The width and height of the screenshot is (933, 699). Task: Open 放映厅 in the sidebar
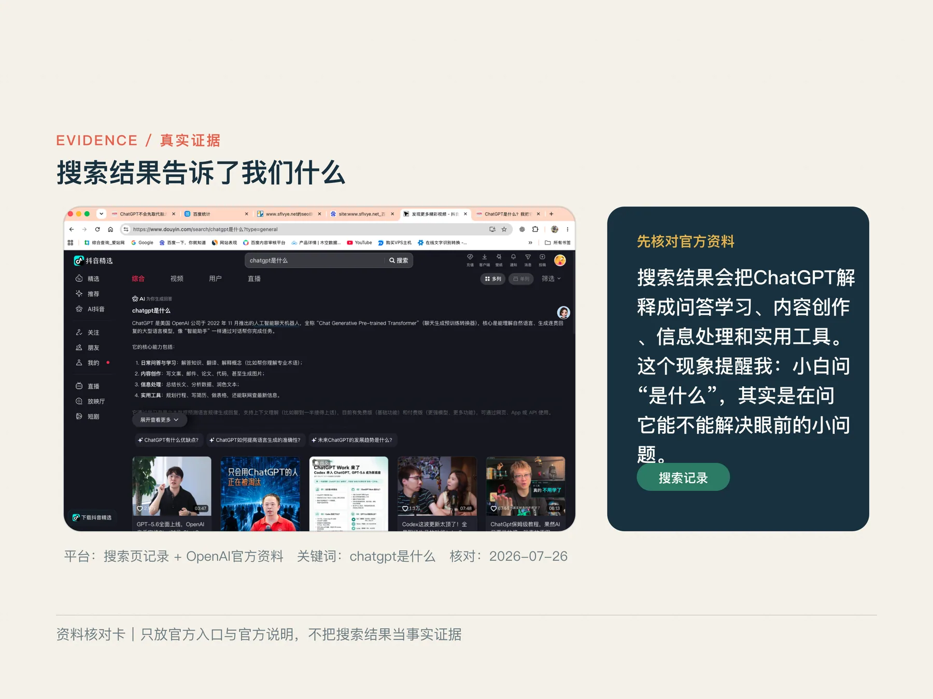[x=90, y=401]
